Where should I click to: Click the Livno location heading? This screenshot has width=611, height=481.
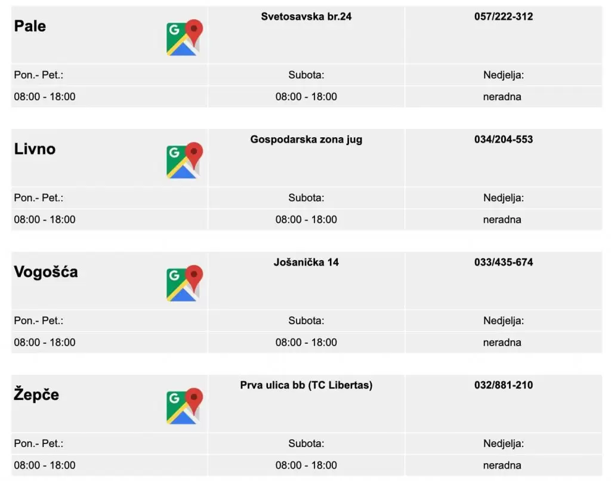click(x=35, y=149)
